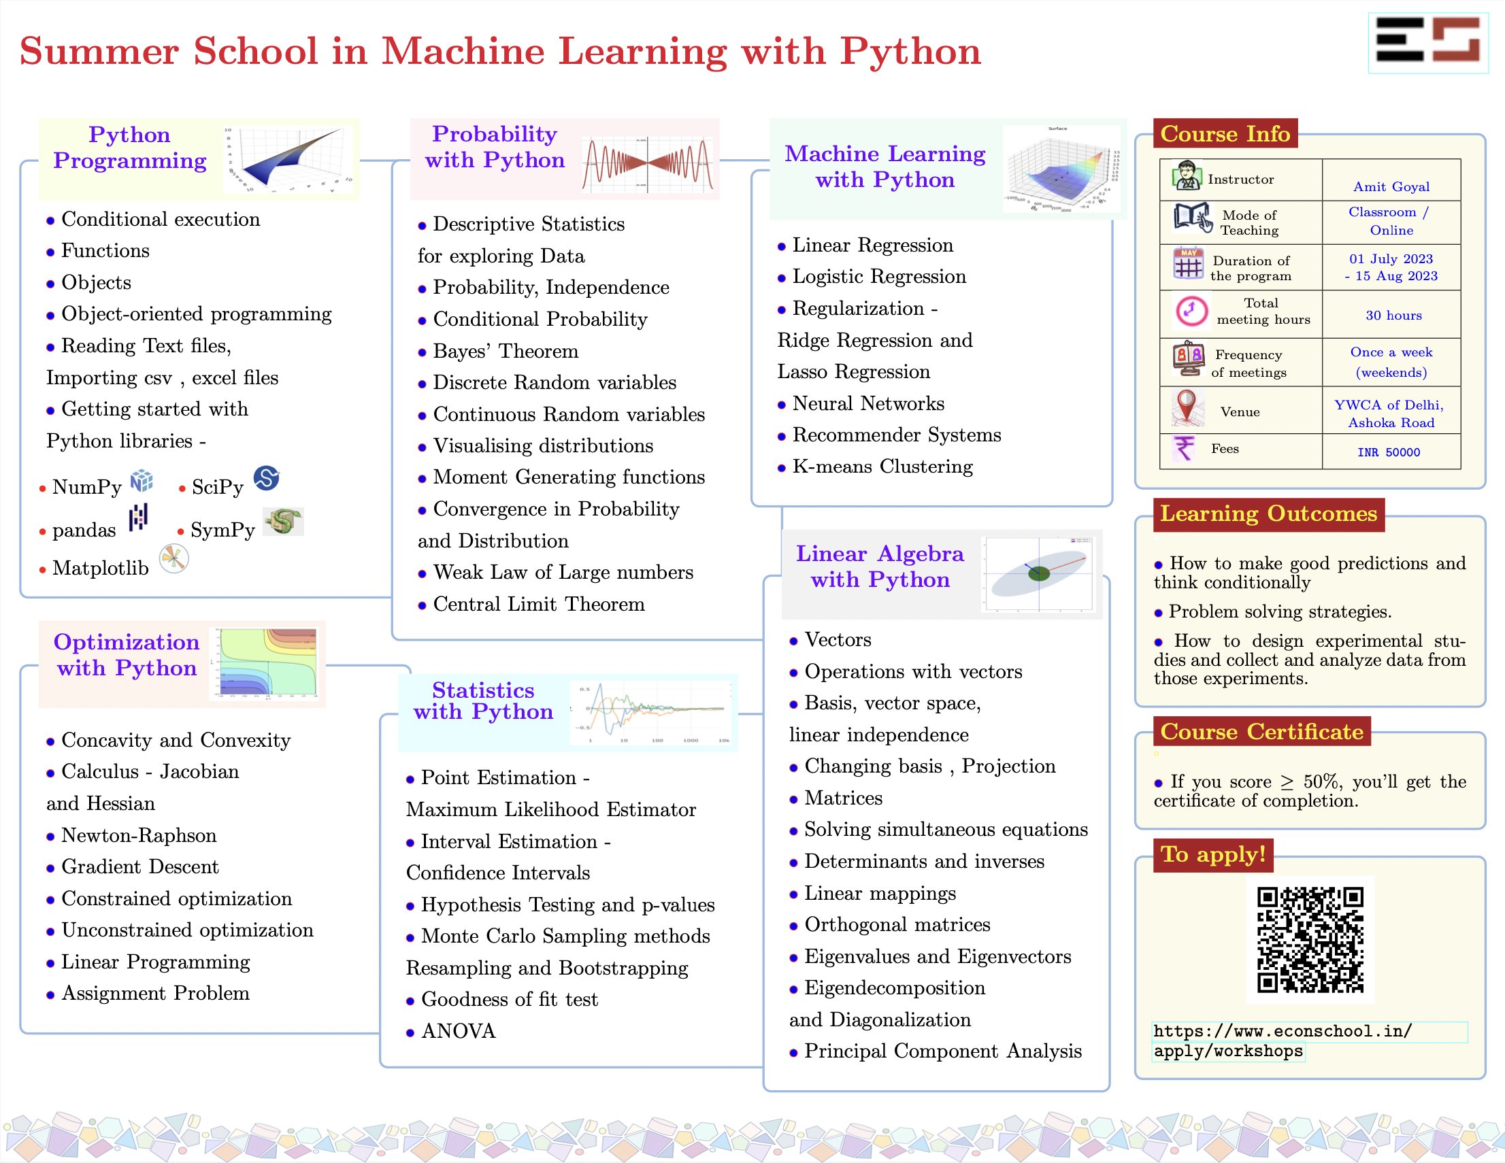The height and width of the screenshot is (1163, 1505).
Task: Click the Central Limit Theorem bullet
Action: [x=531, y=604]
